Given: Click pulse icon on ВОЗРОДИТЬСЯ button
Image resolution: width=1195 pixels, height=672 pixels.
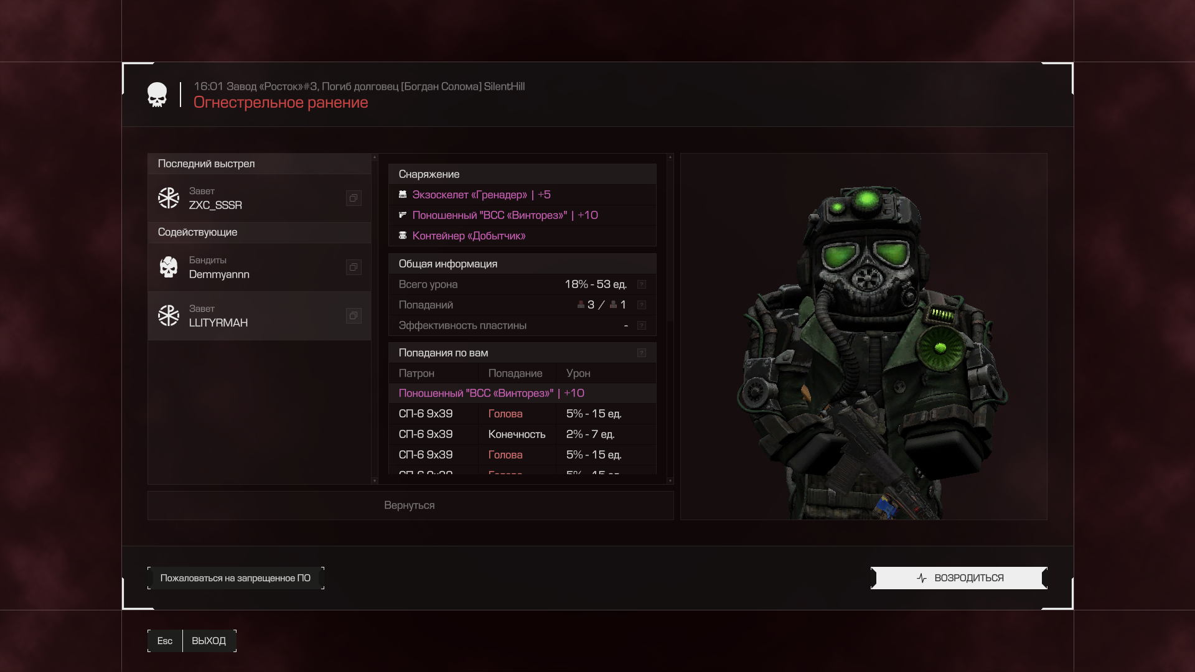Looking at the screenshot, I should pos(922,578).
